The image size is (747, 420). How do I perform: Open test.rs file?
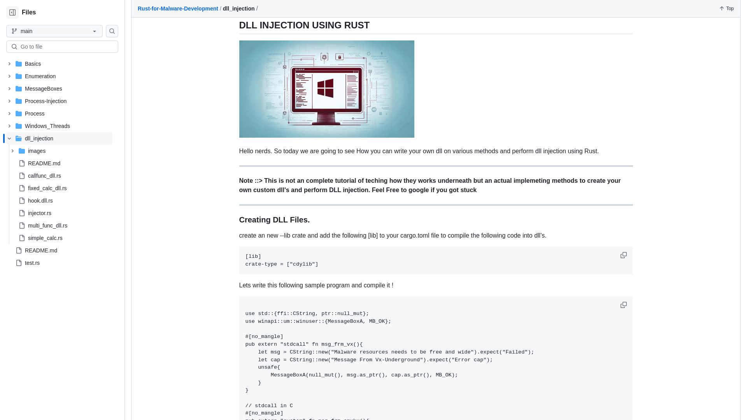click(x=32, y=263)
